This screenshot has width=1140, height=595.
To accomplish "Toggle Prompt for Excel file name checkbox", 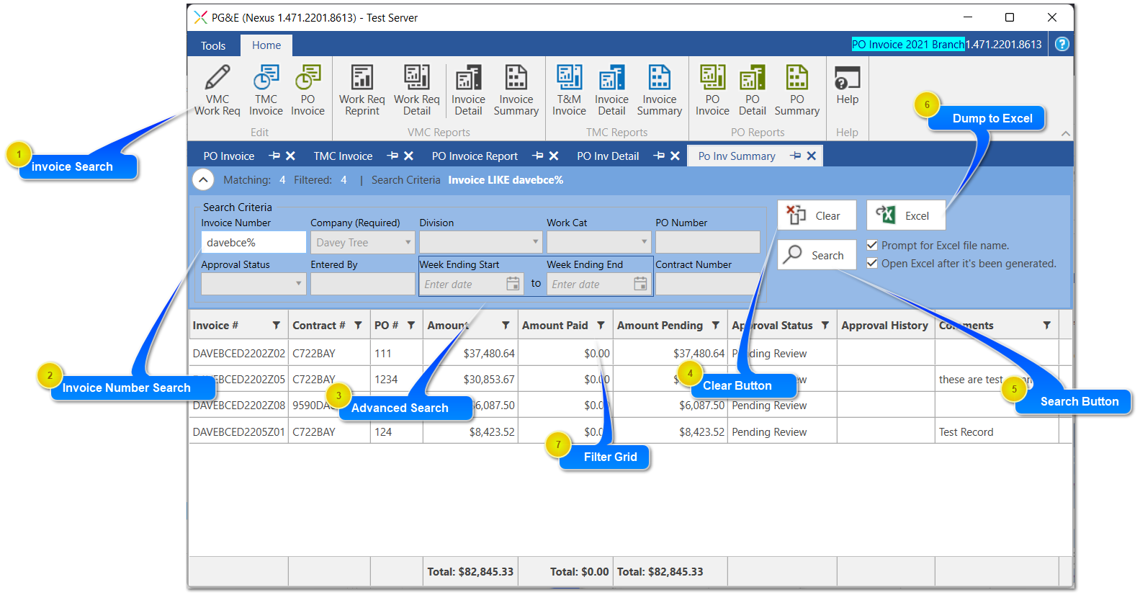I will click(872, 245).
